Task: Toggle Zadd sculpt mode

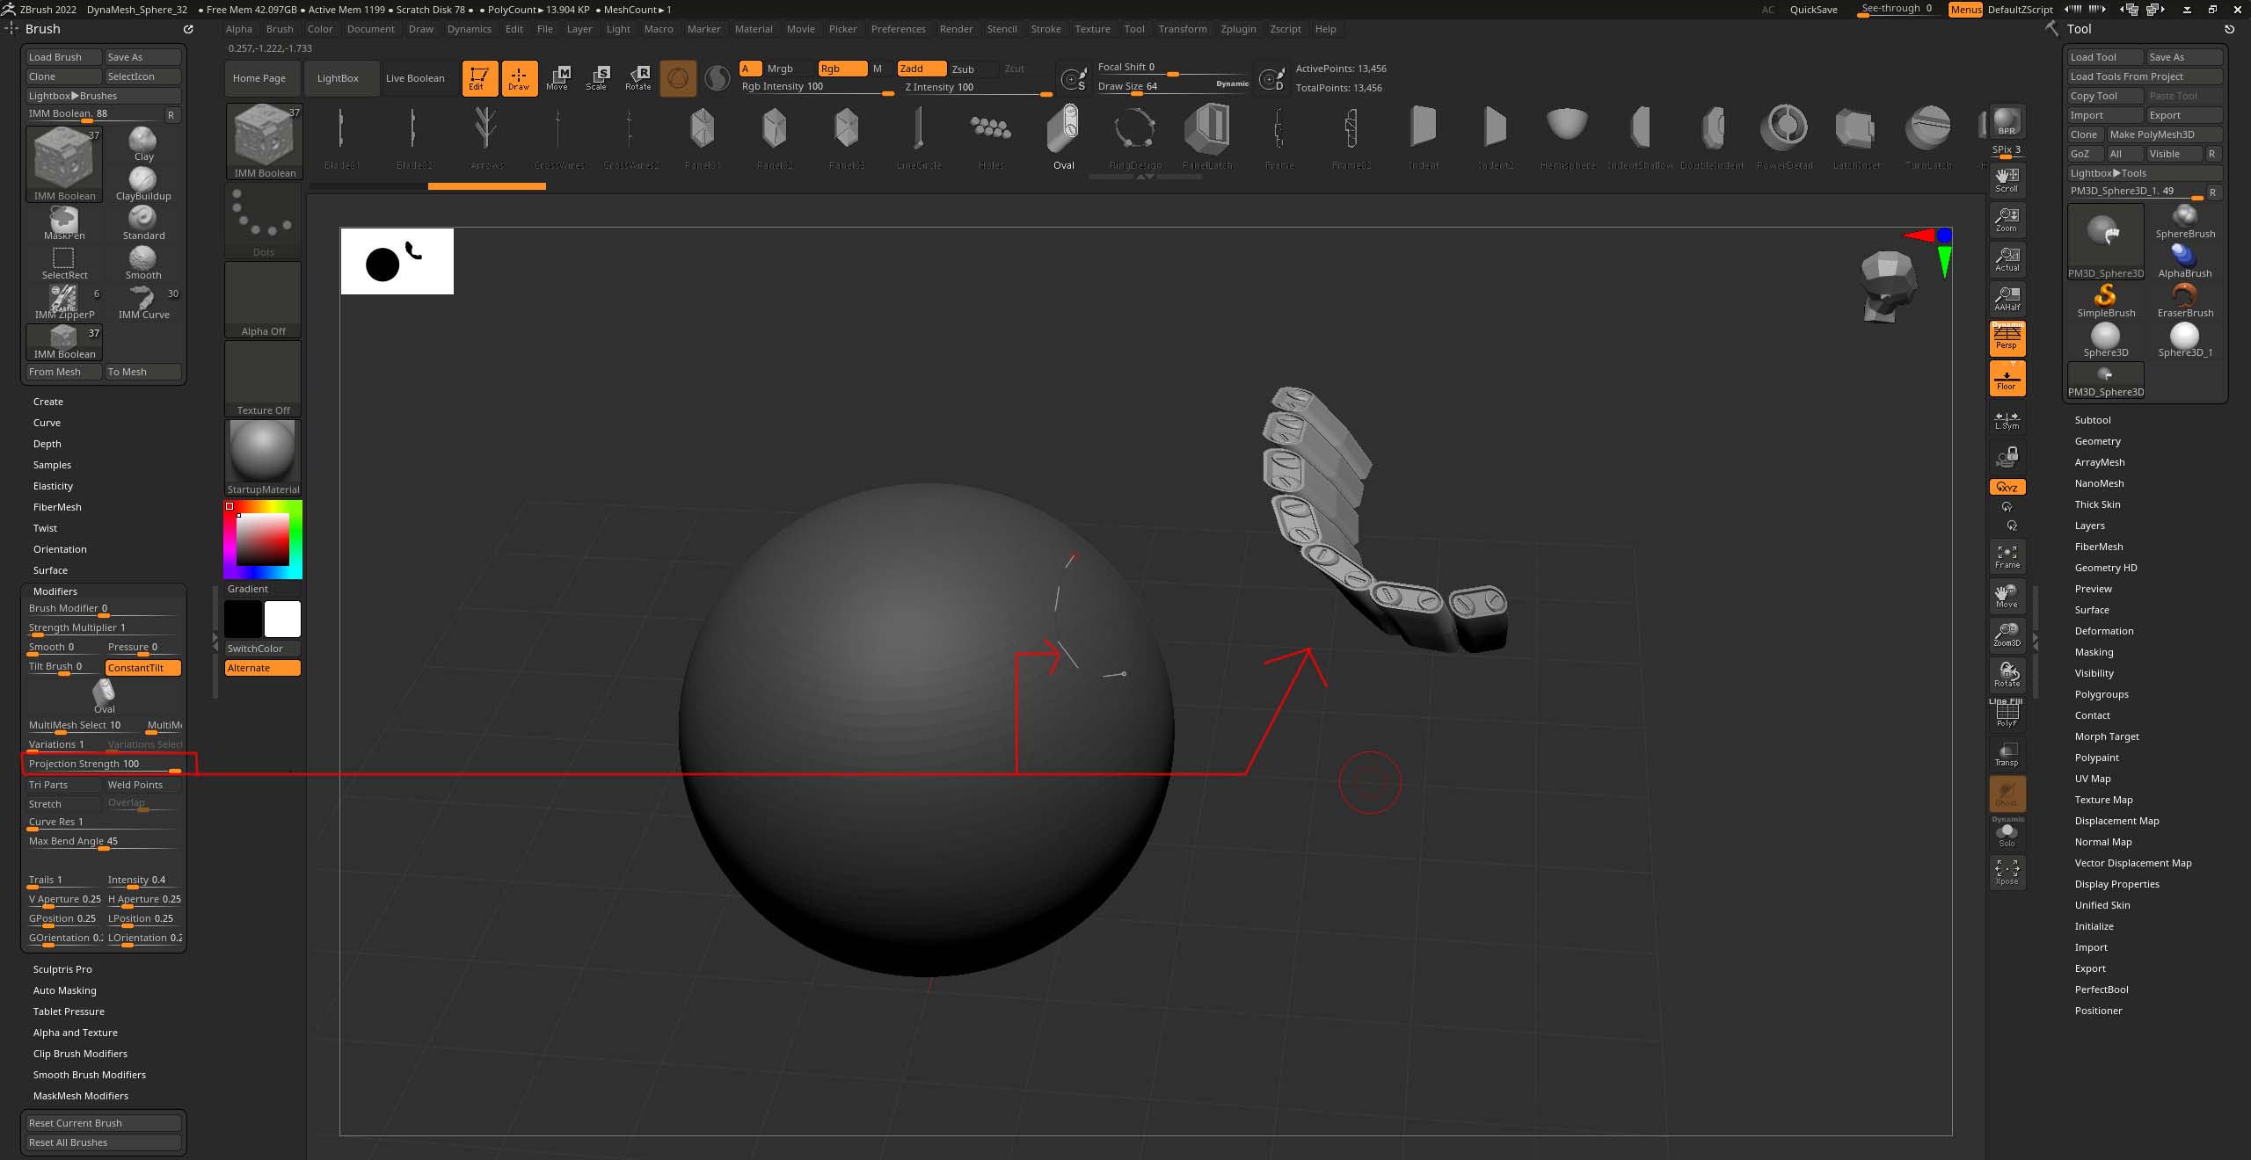Action: coord(921,69)
